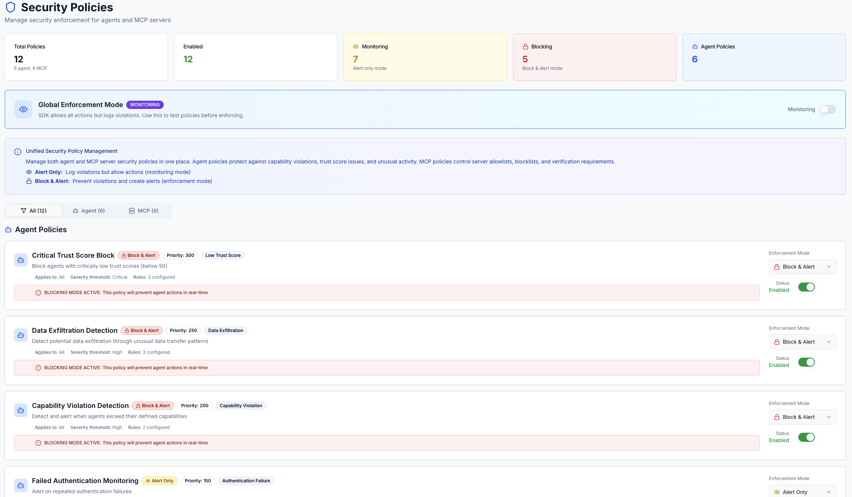Screen dimensions: 852x497
Task: Click the Data Exfiltration tag badge
Action: pyautogui.click(x=225, y=330)
